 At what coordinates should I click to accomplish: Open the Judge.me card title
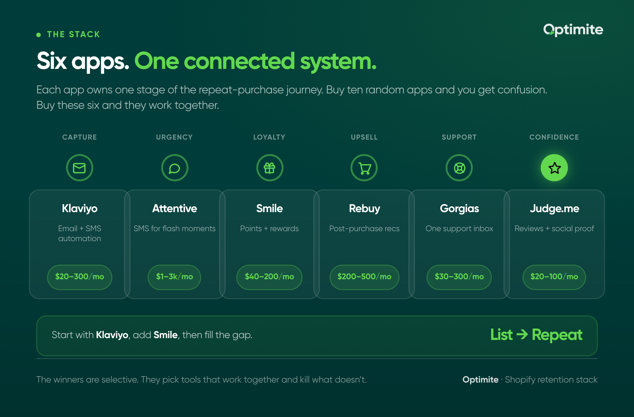[x=554, y=208]
